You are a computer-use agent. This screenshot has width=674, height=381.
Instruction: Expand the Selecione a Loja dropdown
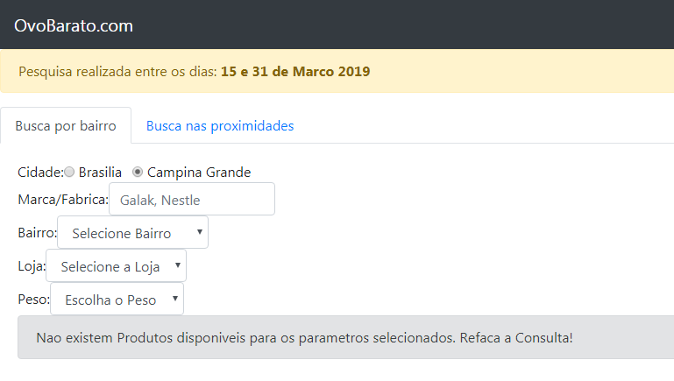(x=116, y=265)
